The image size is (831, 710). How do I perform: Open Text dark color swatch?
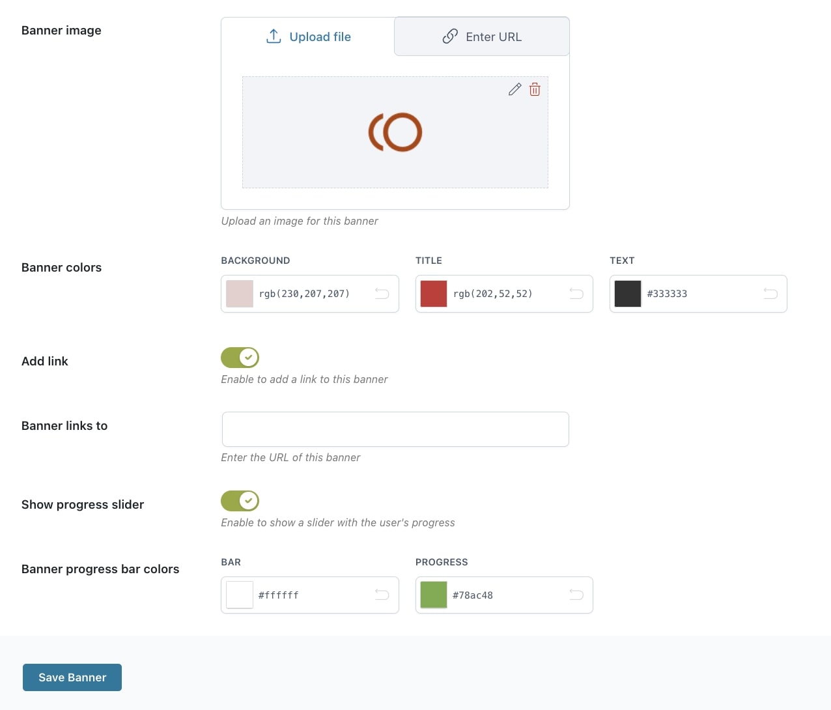point(628,294)
